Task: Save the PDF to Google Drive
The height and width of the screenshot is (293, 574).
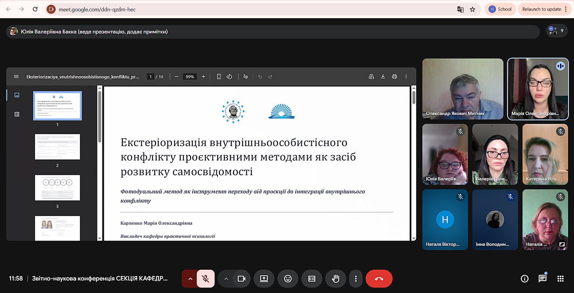Action: click(x=371, y=77)
